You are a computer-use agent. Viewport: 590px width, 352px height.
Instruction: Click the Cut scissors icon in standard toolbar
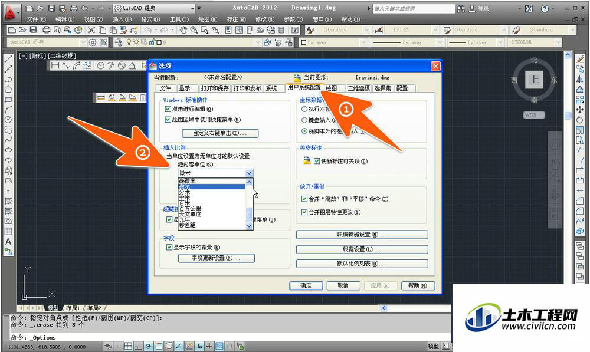[x=91, y=29]
